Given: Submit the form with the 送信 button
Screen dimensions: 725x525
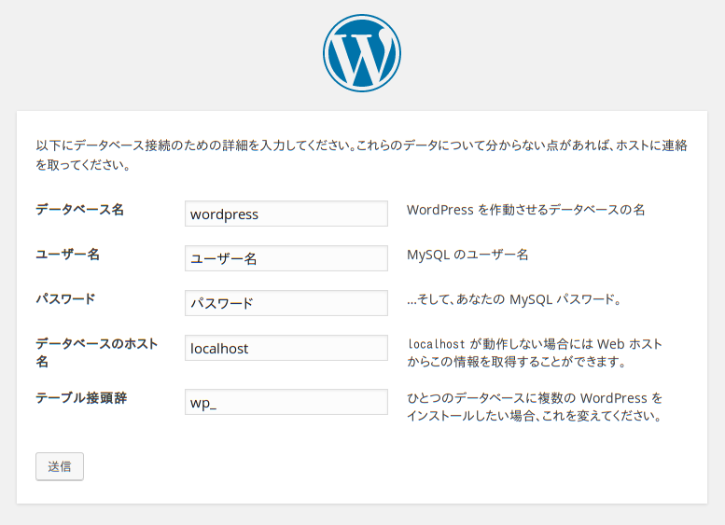Looking at the screenshot, I should pos(60,466).
